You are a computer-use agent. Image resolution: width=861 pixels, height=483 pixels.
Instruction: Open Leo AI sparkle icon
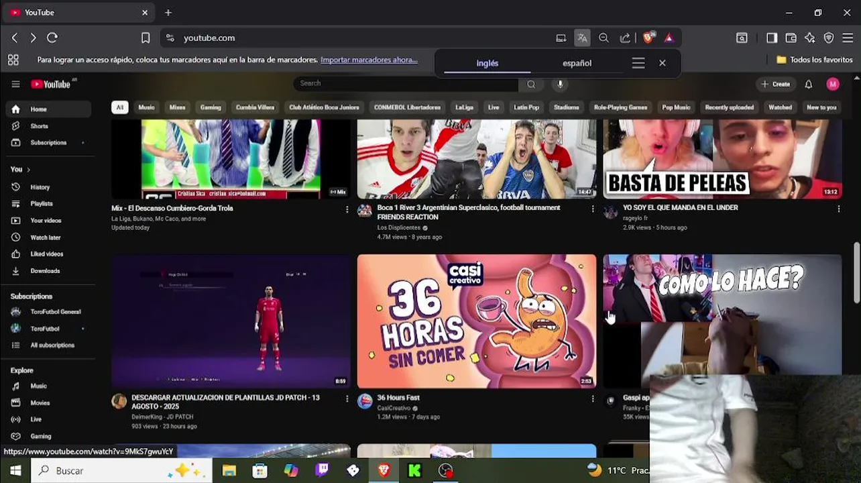click(810, 38)
